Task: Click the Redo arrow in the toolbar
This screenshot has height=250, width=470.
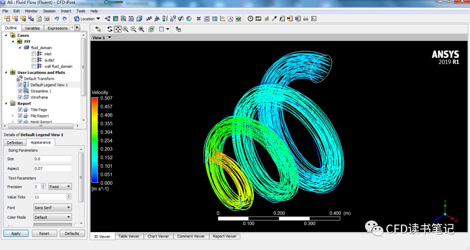Action: pos(65,19)
